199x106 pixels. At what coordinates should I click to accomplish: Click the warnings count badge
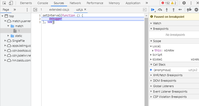pos(174,3)
